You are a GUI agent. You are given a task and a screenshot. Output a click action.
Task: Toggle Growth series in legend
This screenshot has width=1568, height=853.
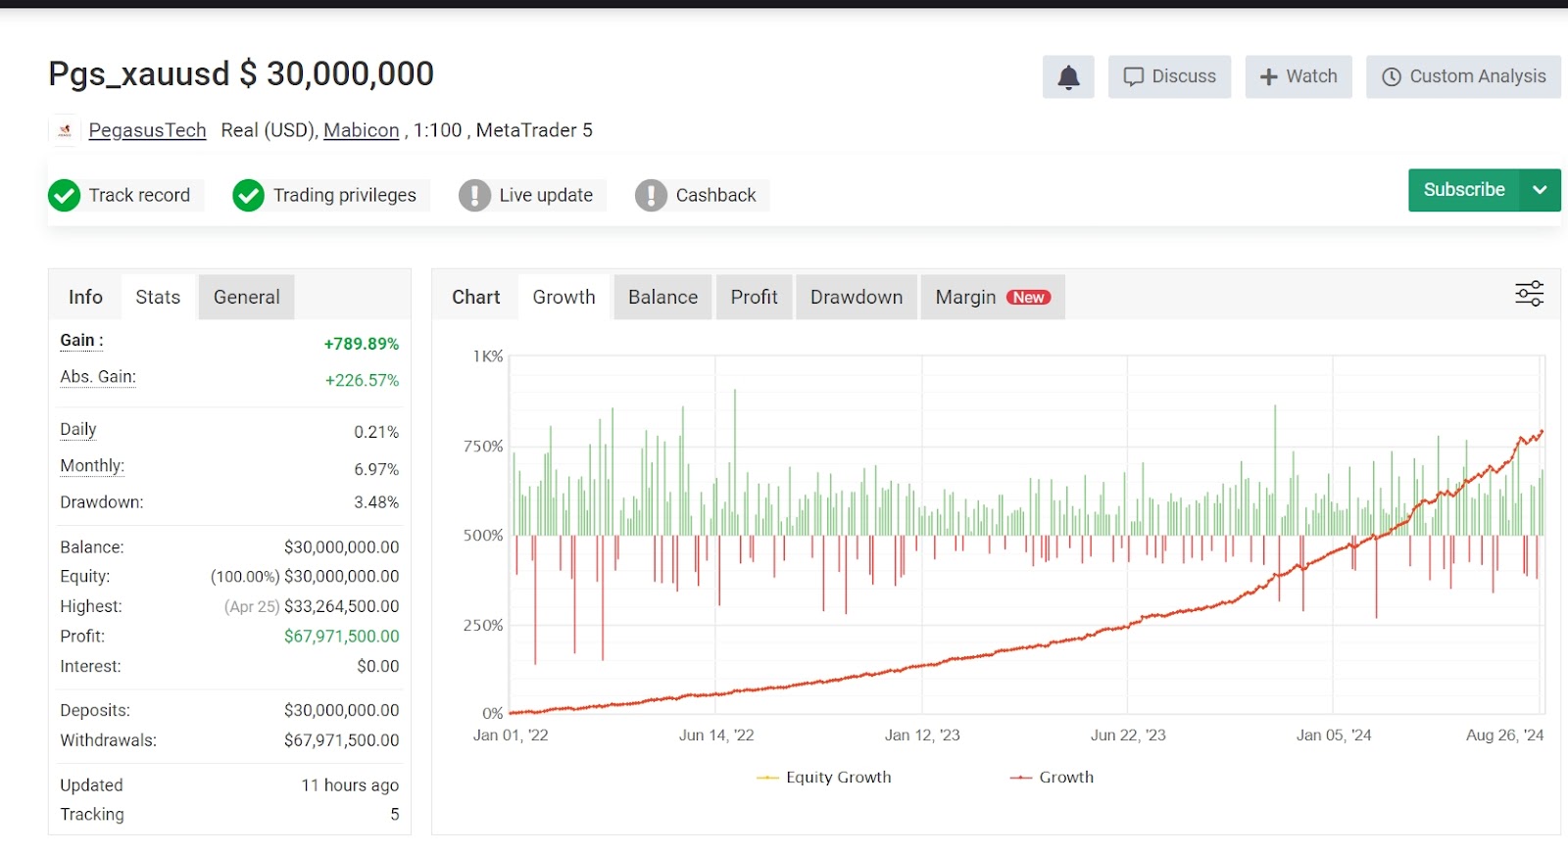[x=1052, y=778]
